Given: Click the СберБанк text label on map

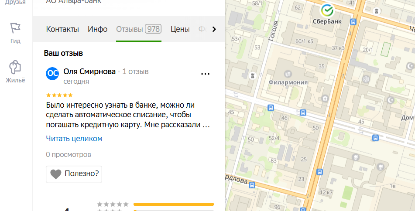Looking at the screenshot, I should (327, 21).
